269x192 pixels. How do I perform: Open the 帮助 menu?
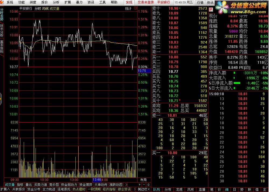tap(114, 2)
